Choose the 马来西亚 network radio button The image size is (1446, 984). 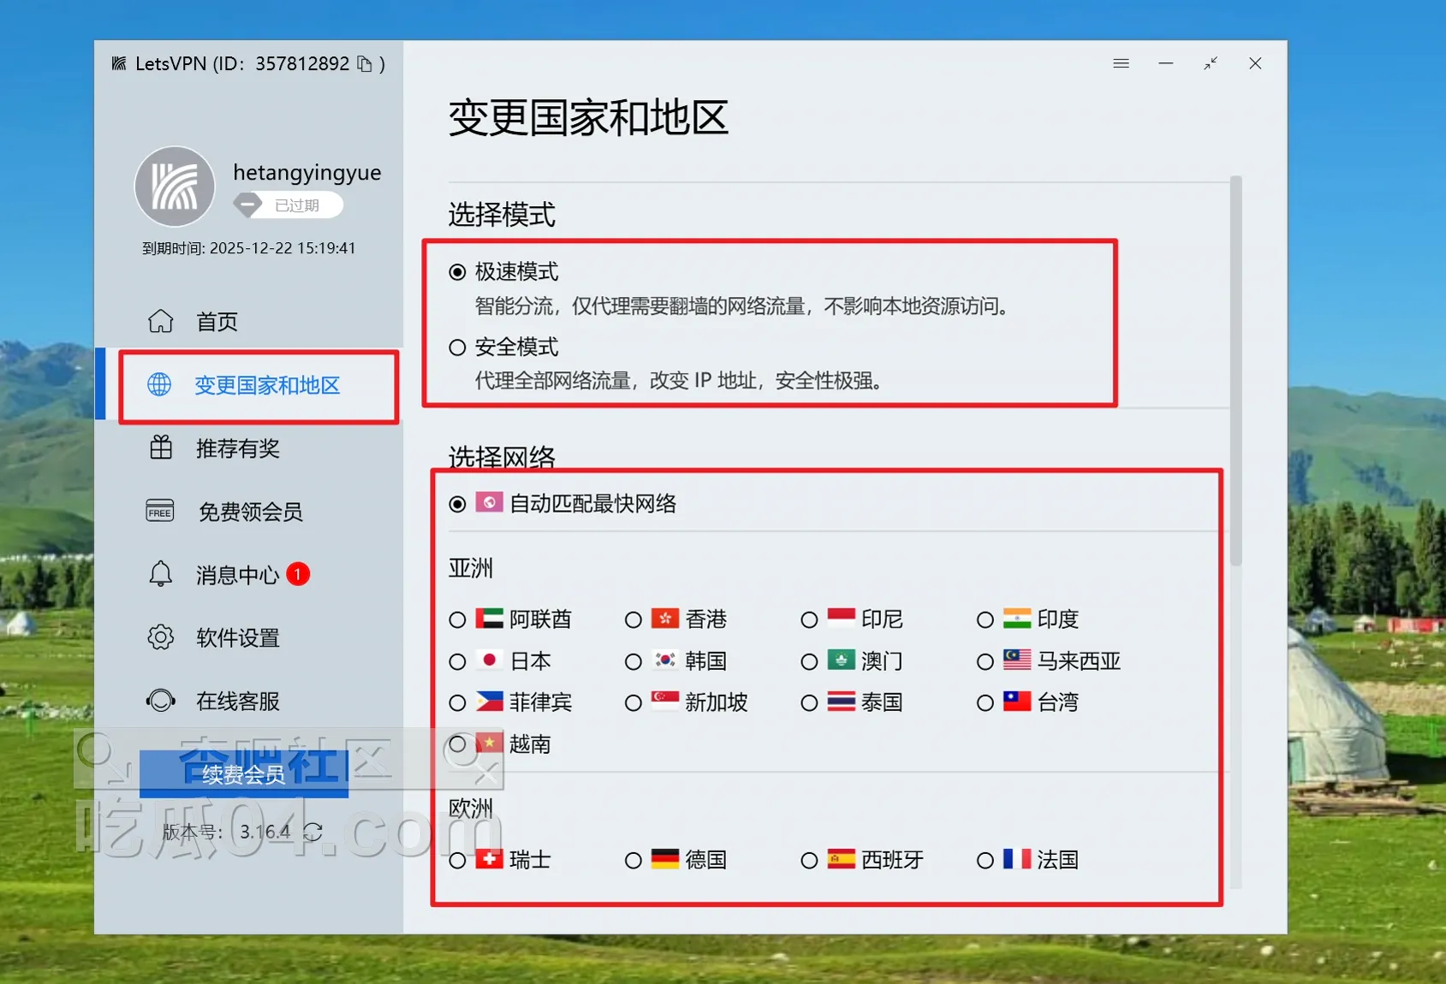[985, 661]
